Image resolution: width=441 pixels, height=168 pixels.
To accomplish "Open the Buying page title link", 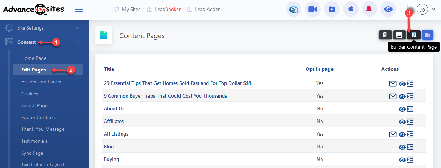I will click(x=111, y=159).
